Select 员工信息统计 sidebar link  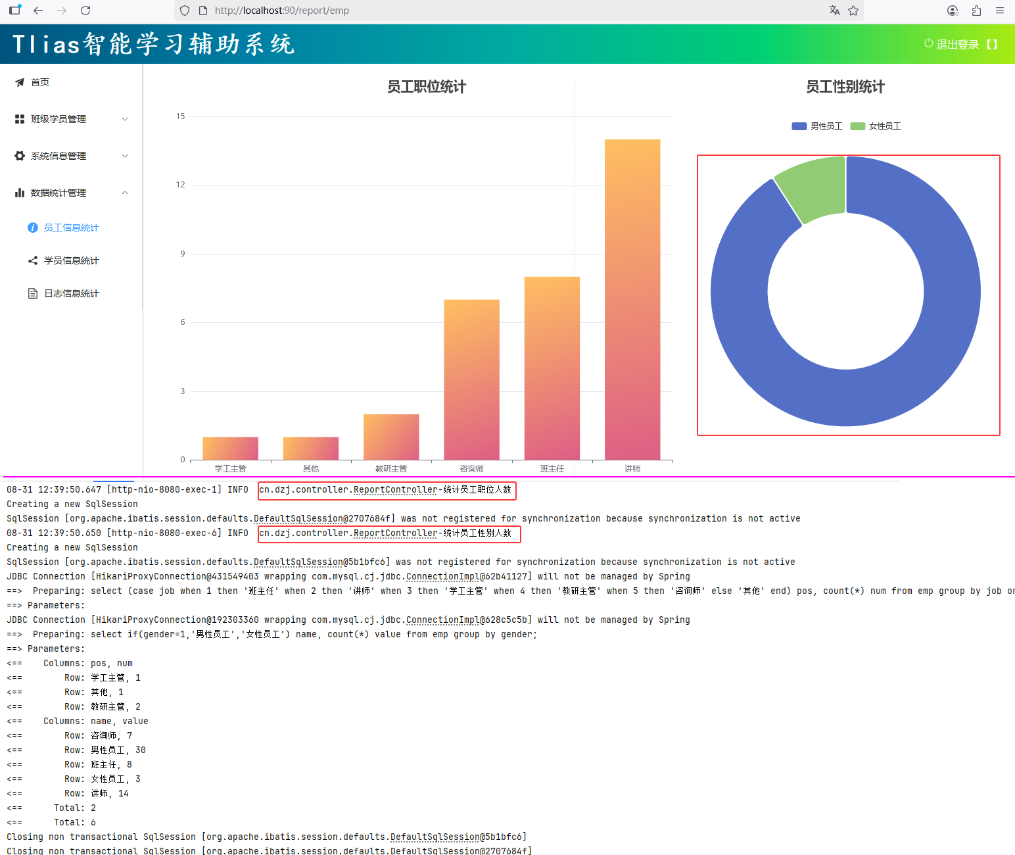(x=71, y=228)
